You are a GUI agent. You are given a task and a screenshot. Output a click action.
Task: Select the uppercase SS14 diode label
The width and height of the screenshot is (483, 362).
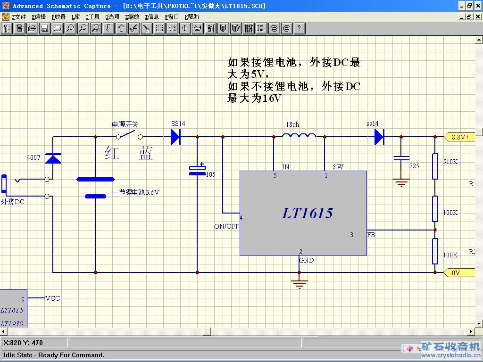[178, 124]
